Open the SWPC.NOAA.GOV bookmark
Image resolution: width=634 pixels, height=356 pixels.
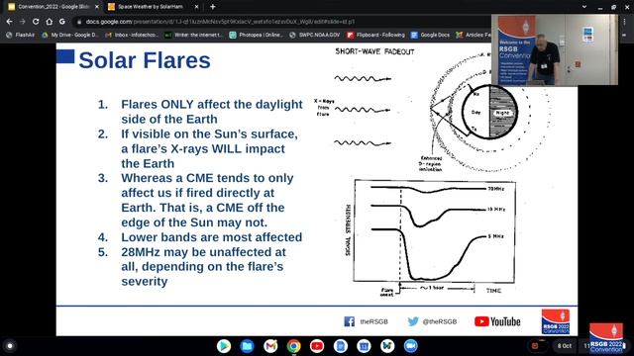pyautogui.click(x=315, y=36)
